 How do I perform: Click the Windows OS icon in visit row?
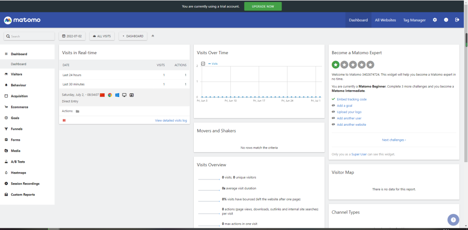point(117,95)
